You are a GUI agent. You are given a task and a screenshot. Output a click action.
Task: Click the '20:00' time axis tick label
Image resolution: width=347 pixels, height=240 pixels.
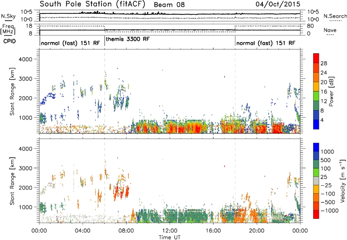pos(256,231)
